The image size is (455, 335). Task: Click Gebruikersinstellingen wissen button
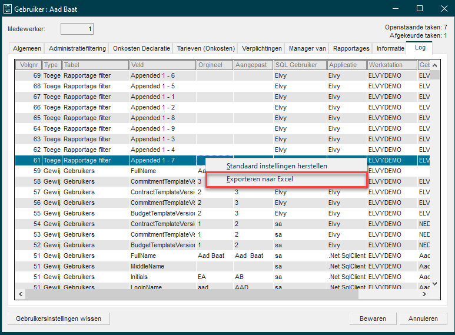click(x=59, y=319)
